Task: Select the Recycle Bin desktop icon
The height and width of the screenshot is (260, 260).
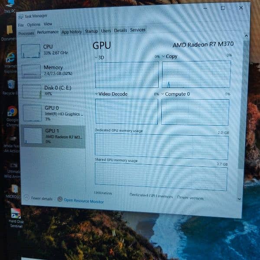Action: pos(10,88)
